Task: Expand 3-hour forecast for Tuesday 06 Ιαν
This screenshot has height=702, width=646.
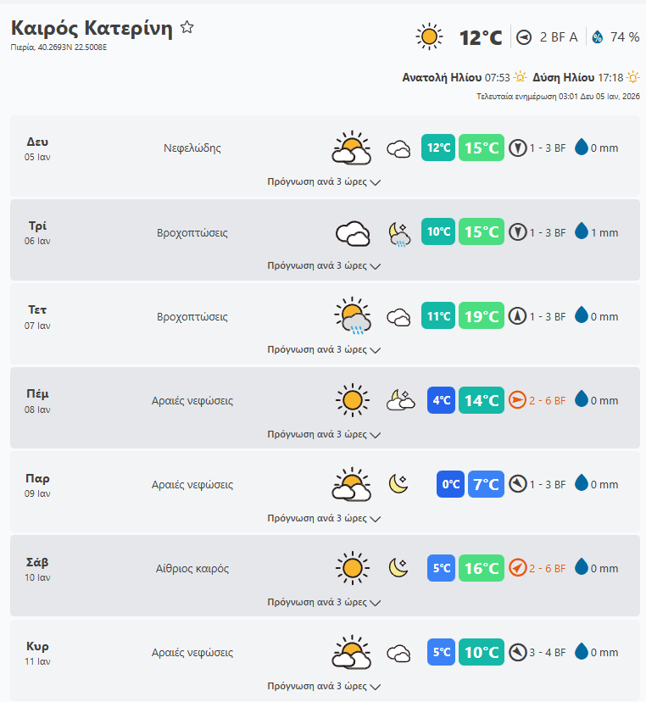Action: click(324, 265)
